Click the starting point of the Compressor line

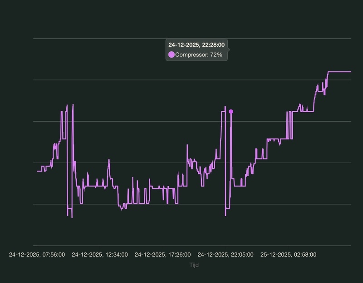(38, 171)
